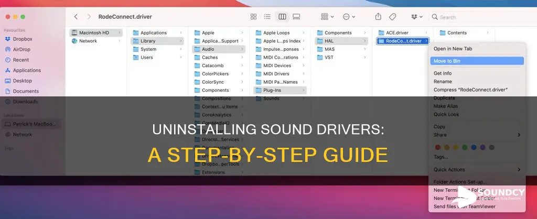Expand chevron beside VST folder

click(x=365, y=57)
